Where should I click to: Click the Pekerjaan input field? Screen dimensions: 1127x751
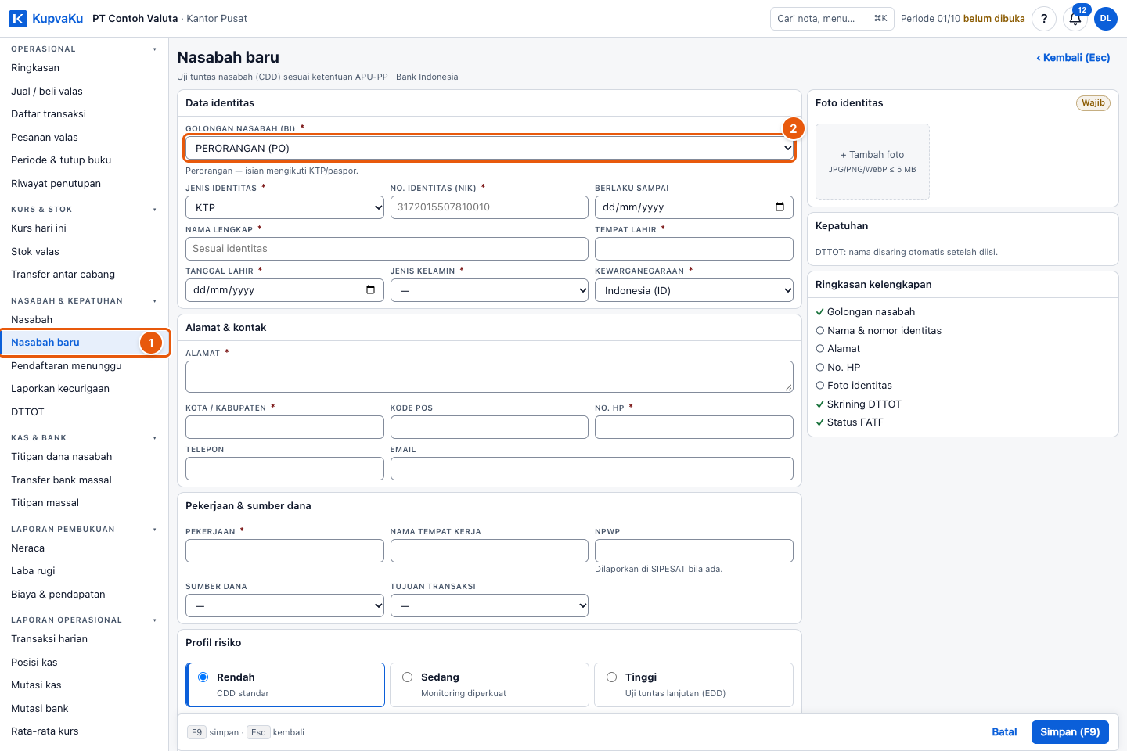click(285, 551)
